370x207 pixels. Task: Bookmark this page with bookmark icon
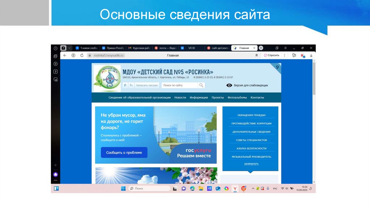(257, 55)
